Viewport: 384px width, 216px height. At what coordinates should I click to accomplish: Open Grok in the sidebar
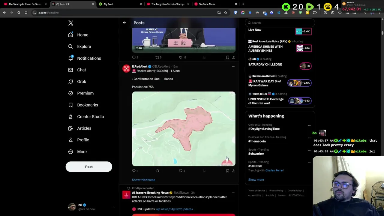point(77,82)
